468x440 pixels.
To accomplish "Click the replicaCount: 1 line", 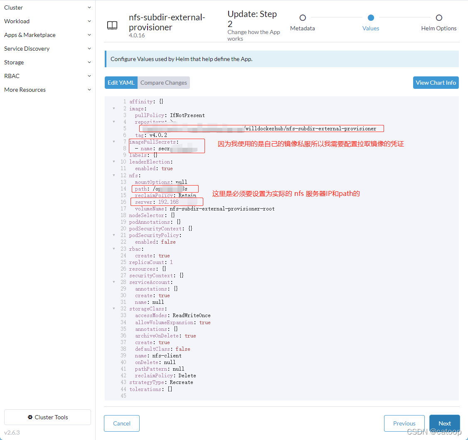I will 151,262.
